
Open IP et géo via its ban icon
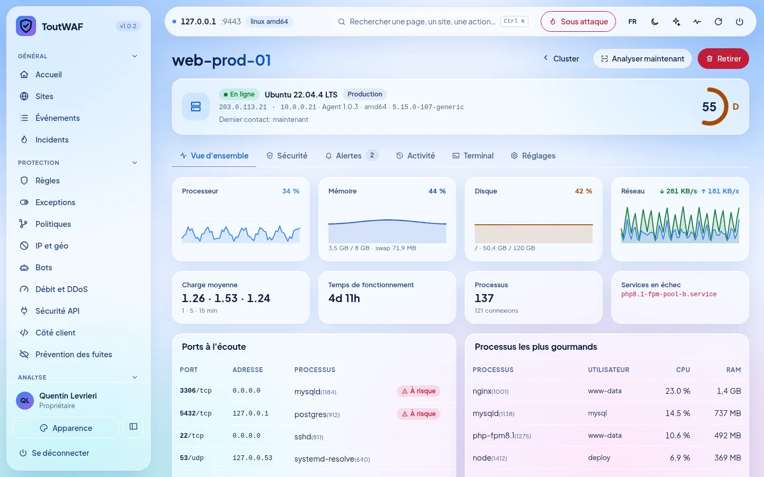(24, 246)
